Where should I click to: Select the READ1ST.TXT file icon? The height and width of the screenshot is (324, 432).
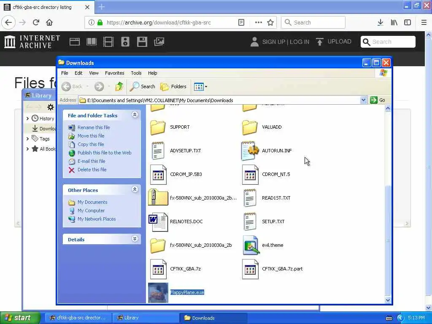pyautogui.click(x=250, y=198)
